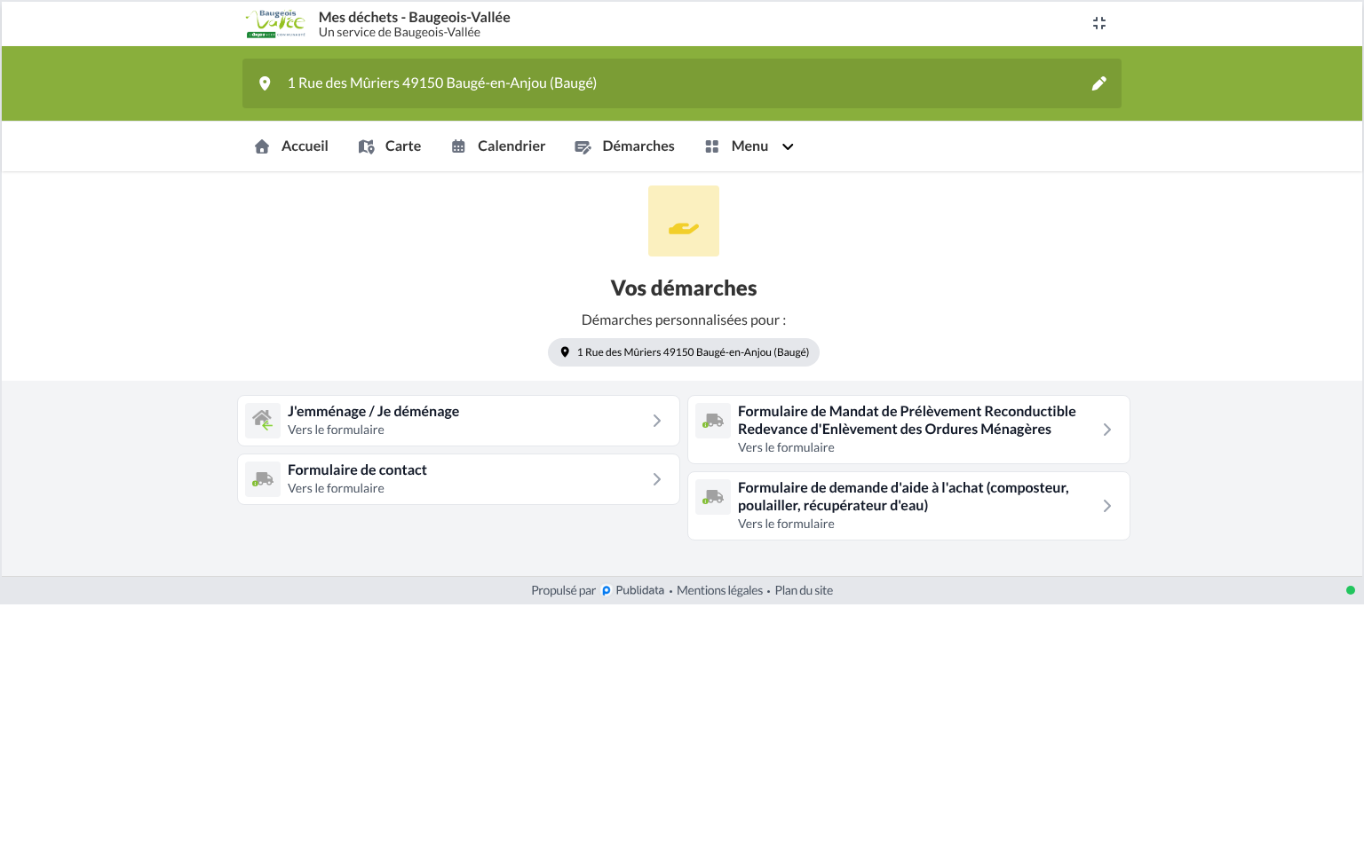Open Mentions légales footer link

pyautogui.click(x=719, y=591)
